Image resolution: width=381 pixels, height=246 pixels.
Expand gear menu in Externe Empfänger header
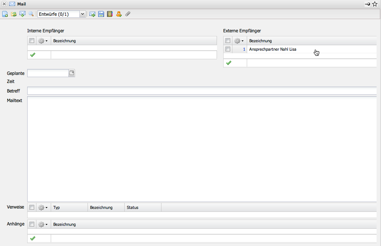(x=239, y=41)
